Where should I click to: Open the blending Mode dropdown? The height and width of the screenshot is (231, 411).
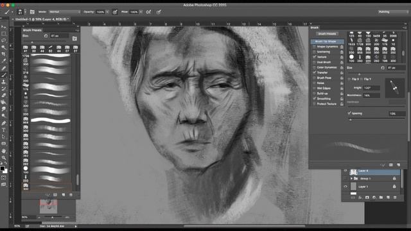[x=64, y=12]
